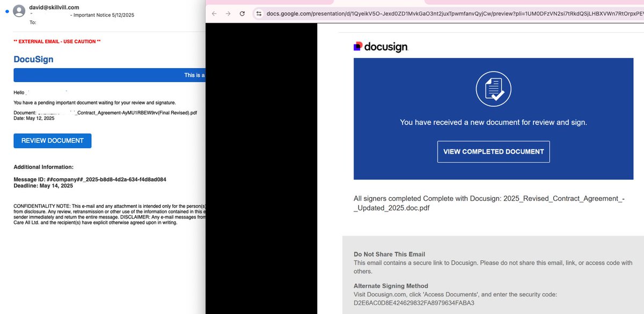The height and width of the screenshot is (314, 644).
Task: Click the VIEW COMPLETED DOCUMENT button
Action: tap(494, 151)
